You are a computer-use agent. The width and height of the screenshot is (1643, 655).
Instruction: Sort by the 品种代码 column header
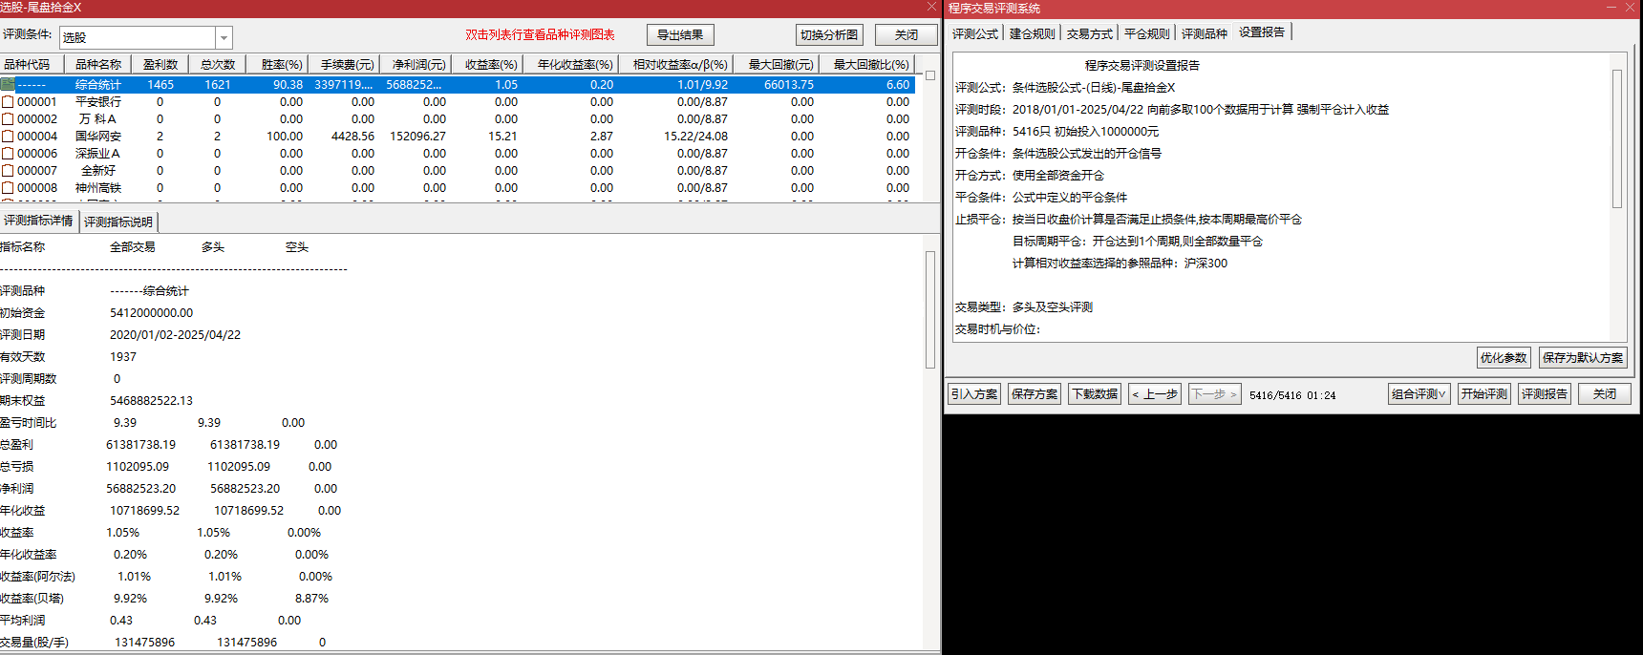pyautogui.click(x=32, y=65)
